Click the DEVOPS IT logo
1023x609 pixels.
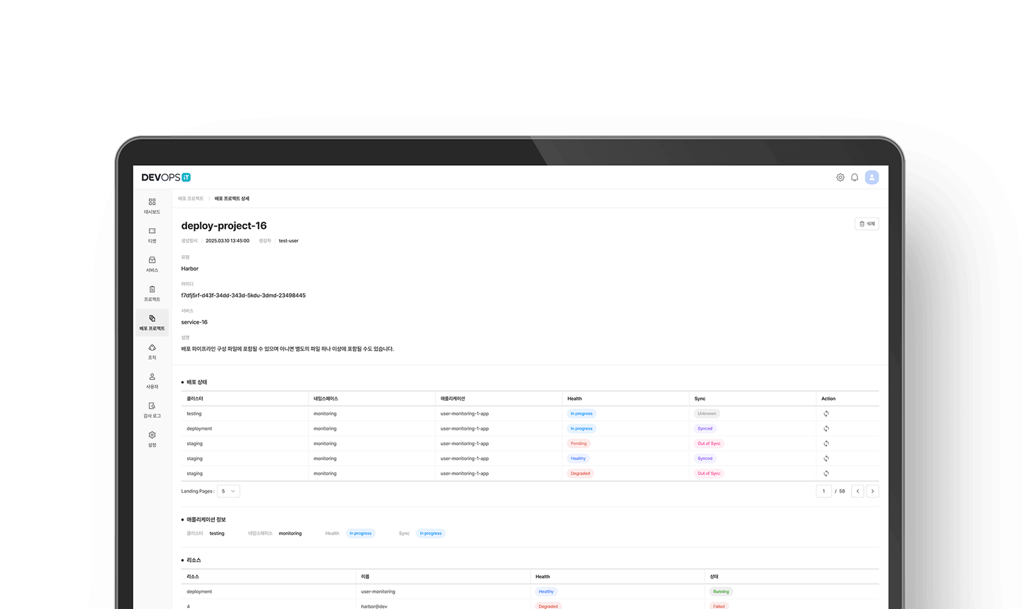coord(166,177)
